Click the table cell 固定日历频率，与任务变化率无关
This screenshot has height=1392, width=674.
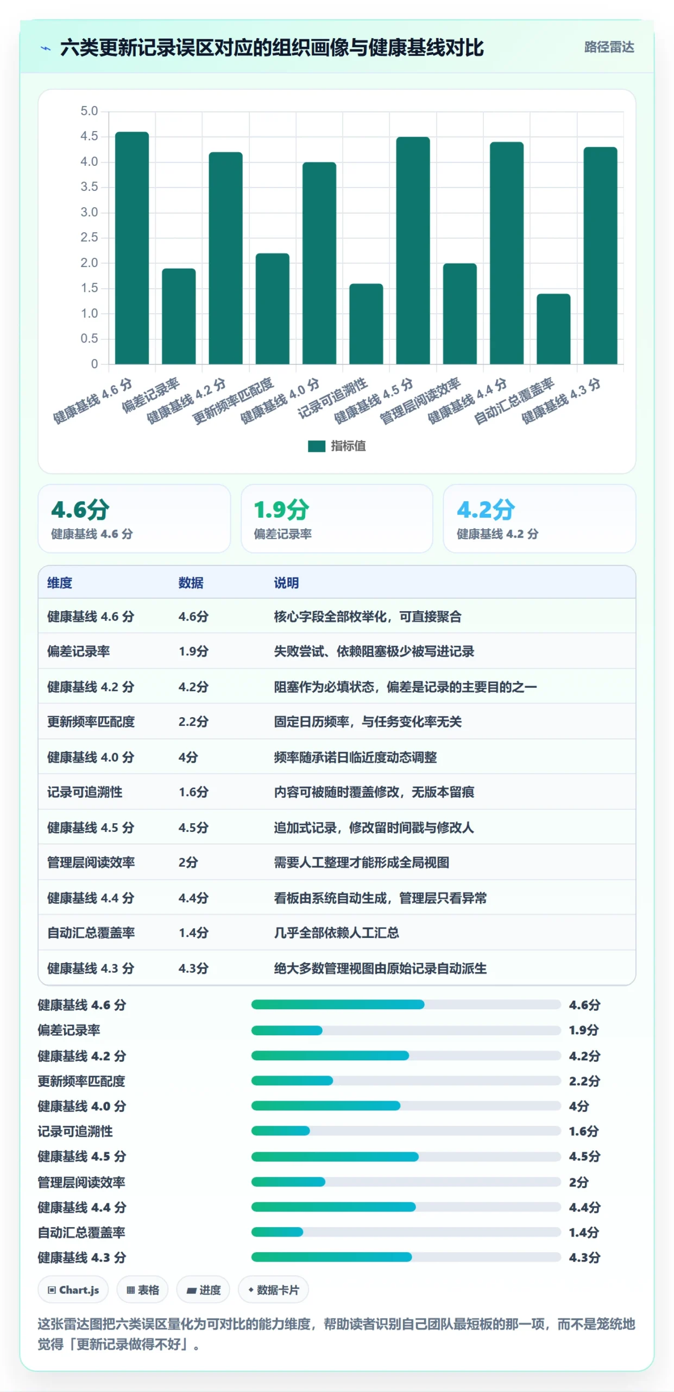coord(368,722)
